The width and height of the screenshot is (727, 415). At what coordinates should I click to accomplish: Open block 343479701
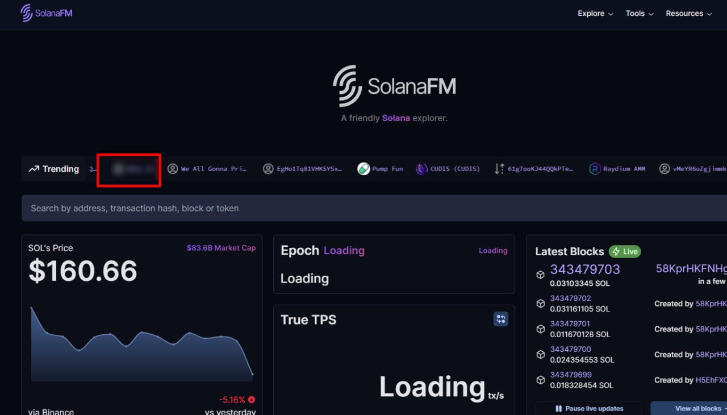[570, 324]
